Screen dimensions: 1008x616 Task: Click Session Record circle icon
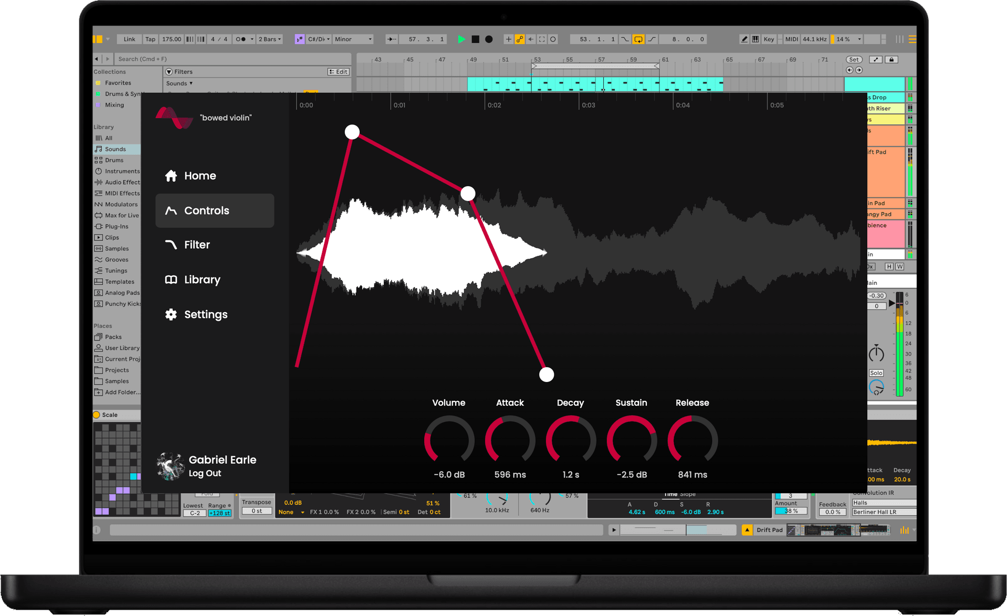553,39
